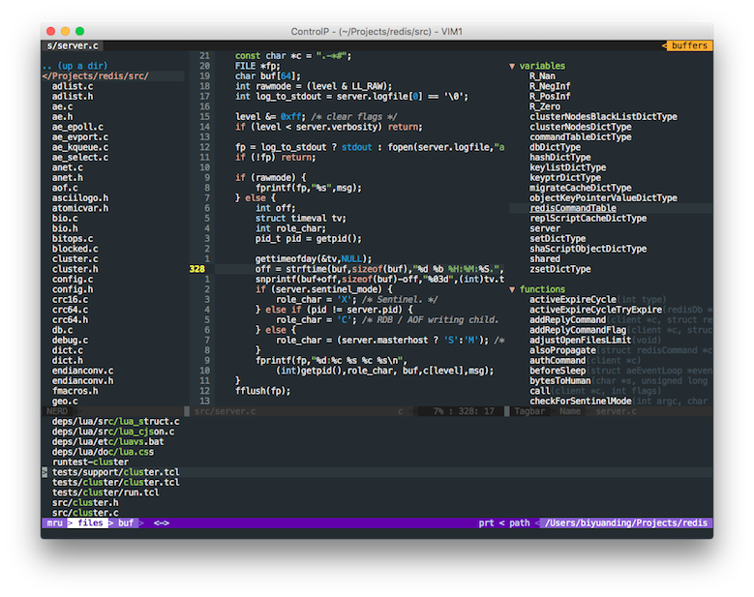Open geo.c in the file tree

point(65,402)
